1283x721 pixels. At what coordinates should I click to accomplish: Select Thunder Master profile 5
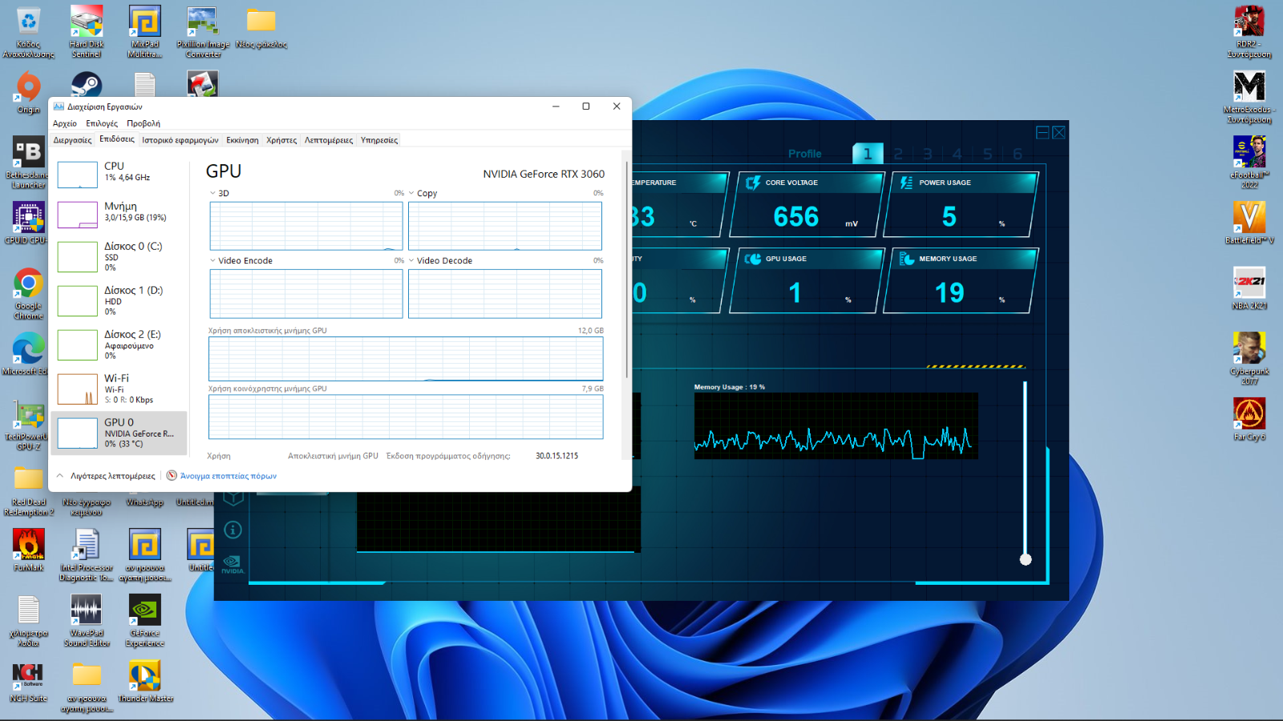(x=988, y=154)
